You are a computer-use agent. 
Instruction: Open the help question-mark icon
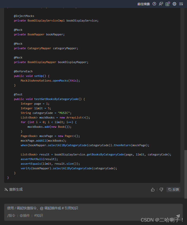[x=154, y=4]
